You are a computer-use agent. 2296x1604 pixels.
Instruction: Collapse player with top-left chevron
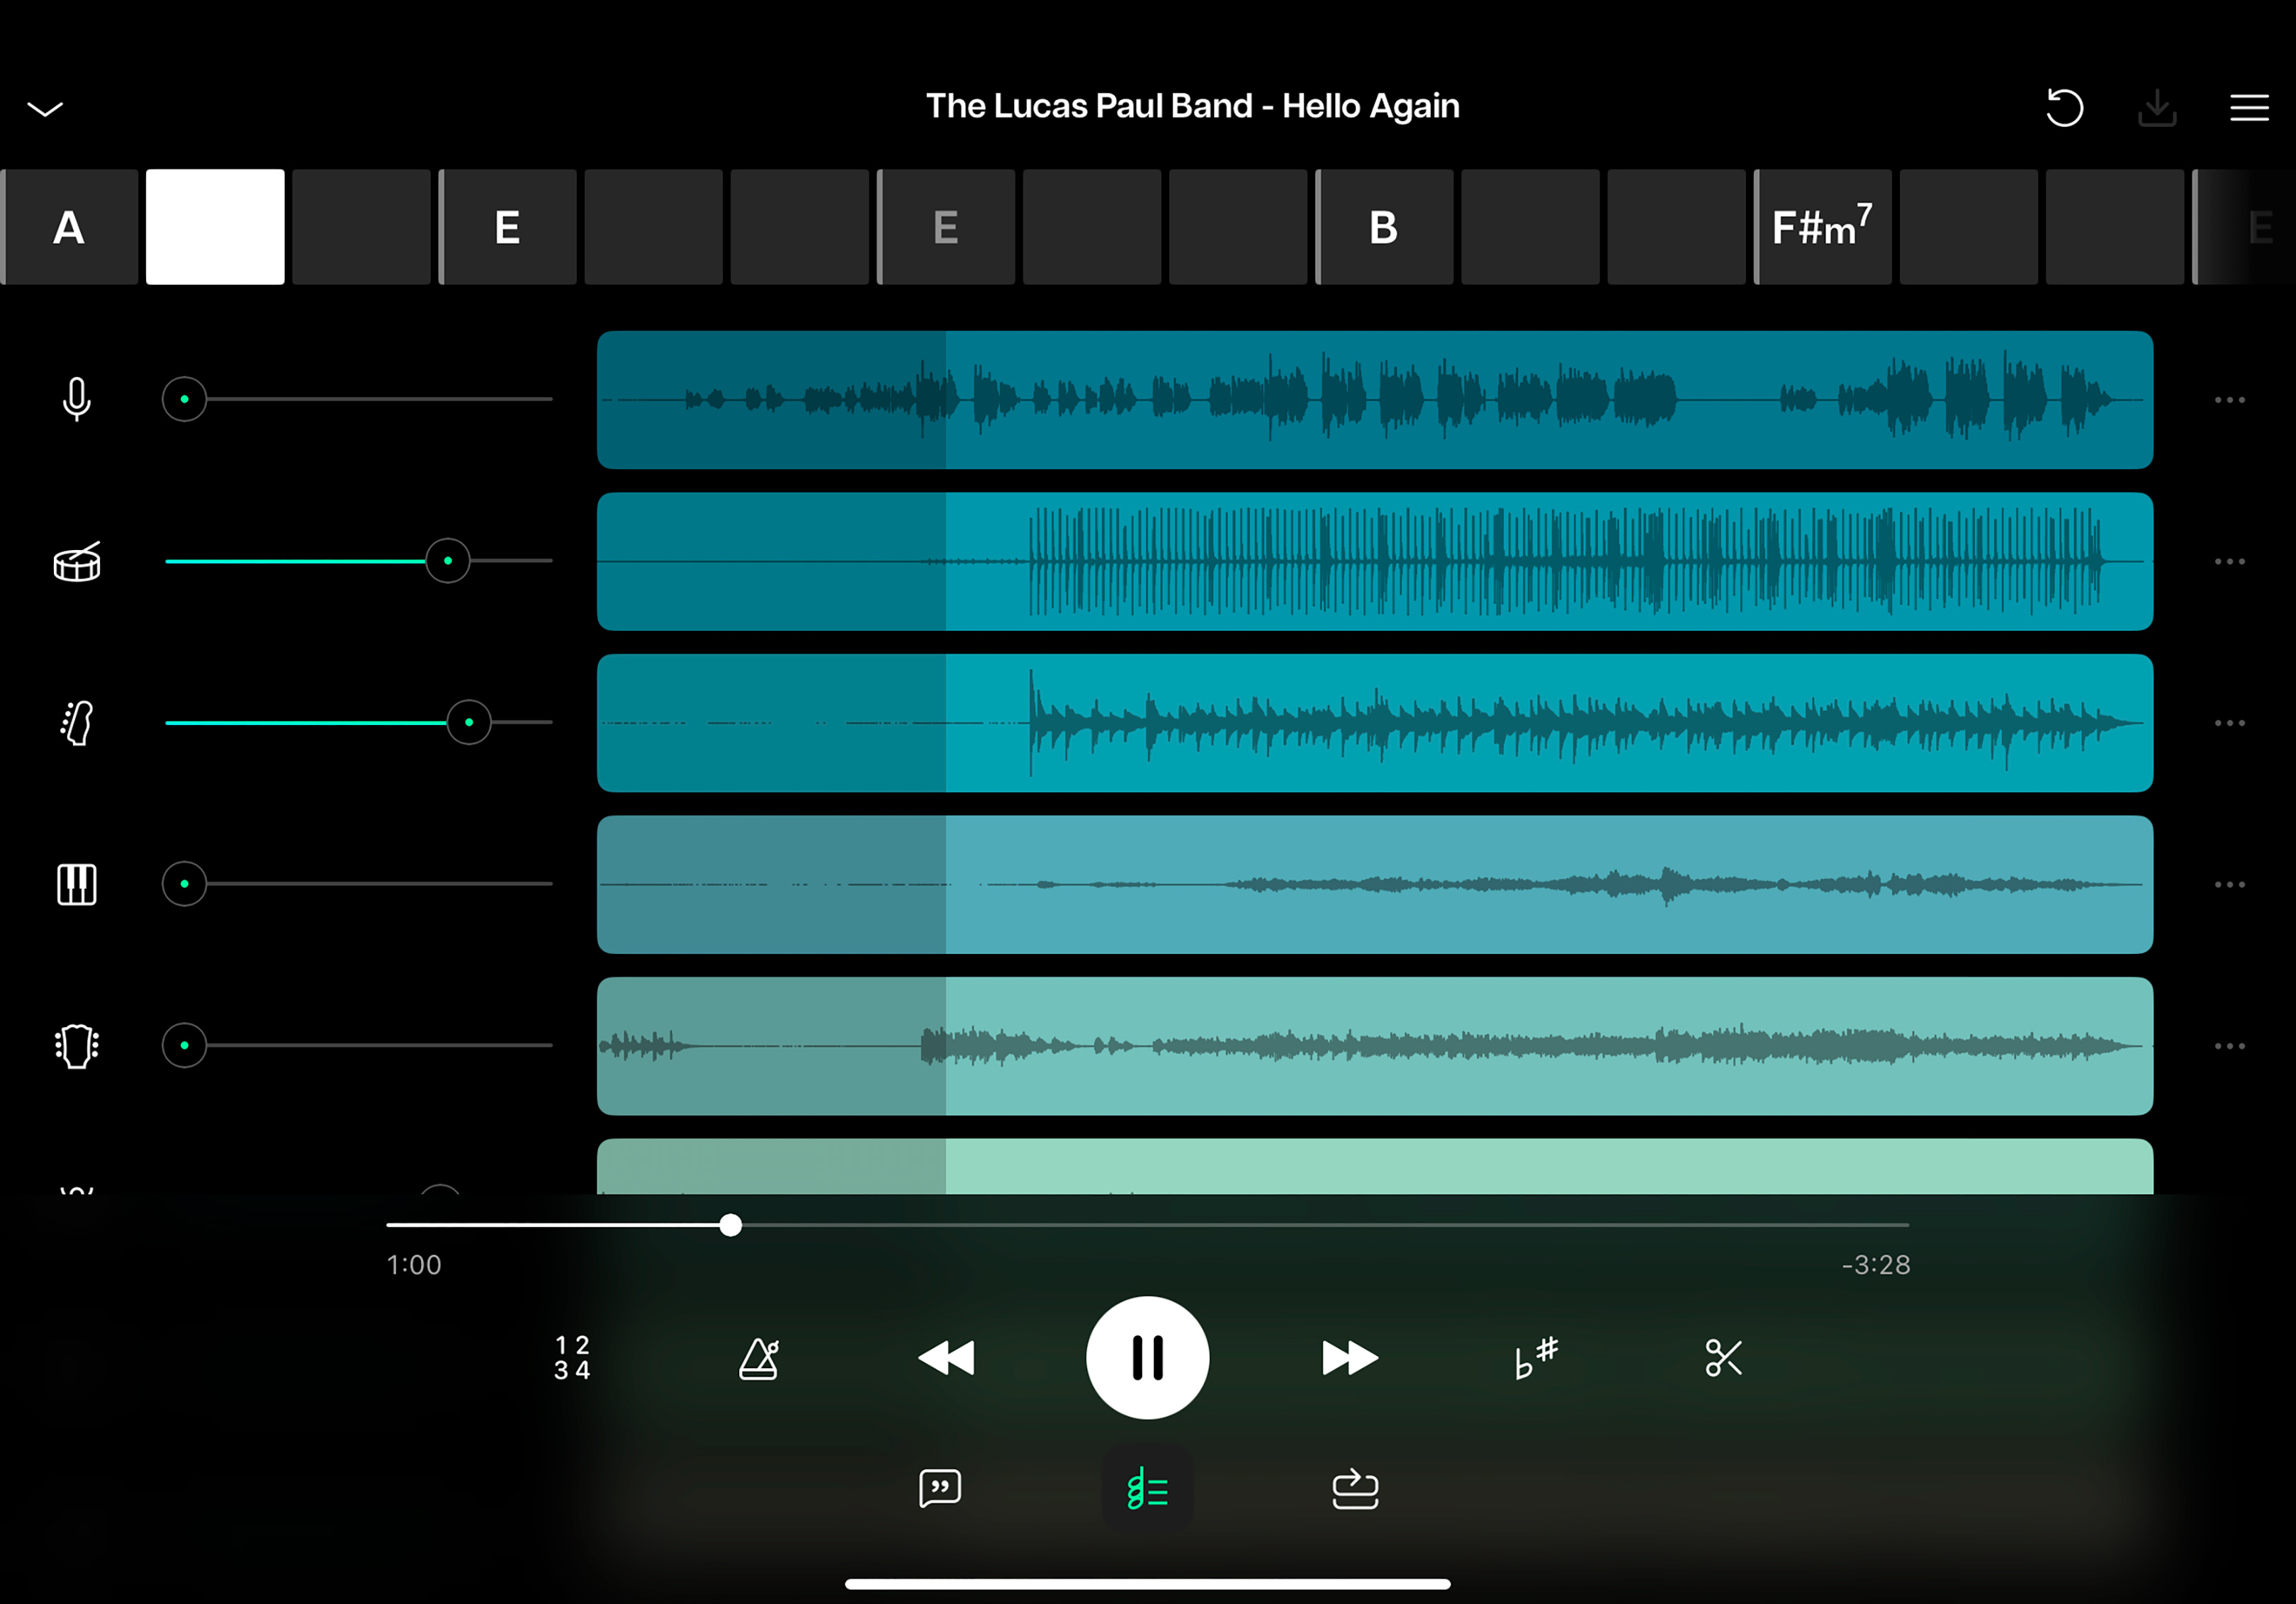coord(45,108)
